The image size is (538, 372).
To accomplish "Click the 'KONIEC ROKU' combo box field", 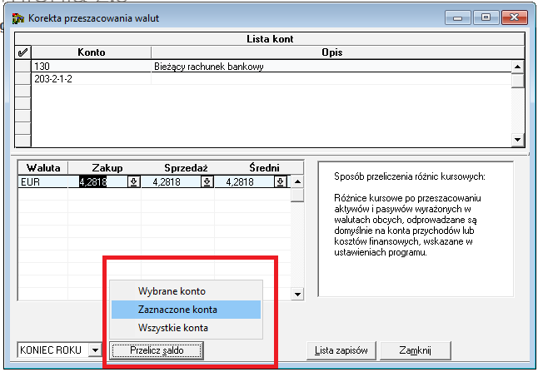I will (60, 350).
